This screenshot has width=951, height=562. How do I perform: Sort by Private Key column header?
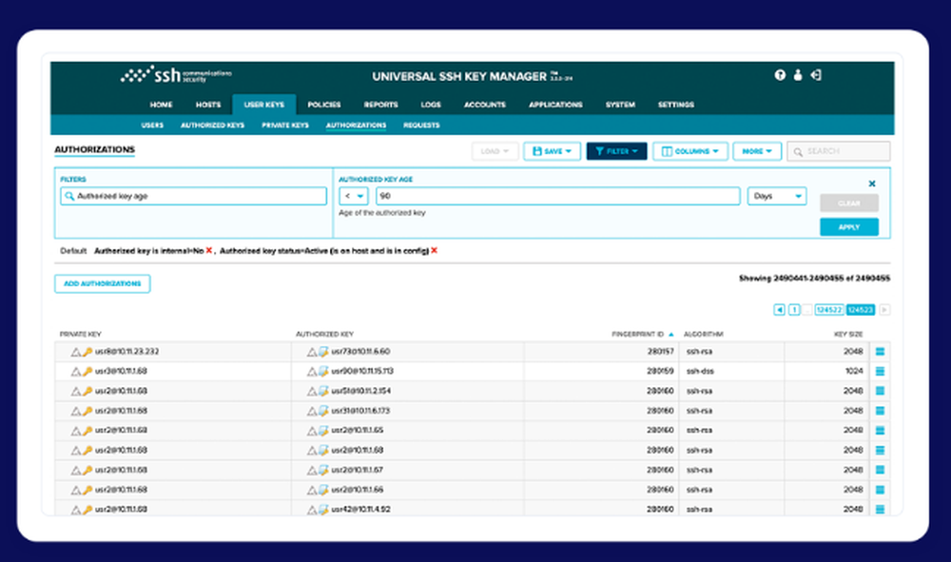pos(80,335)
